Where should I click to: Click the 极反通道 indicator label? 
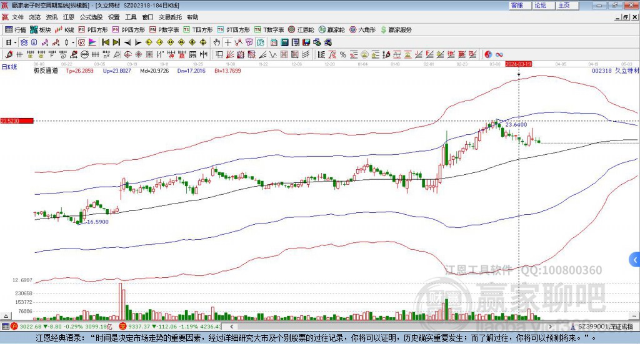(46, 71)
